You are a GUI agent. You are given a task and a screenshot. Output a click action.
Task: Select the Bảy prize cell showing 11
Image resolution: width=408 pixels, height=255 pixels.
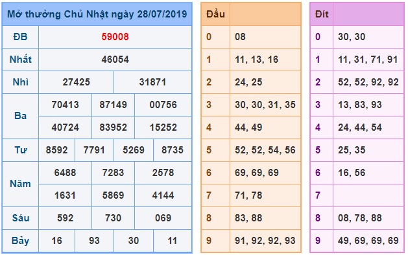tap(173, 241)
